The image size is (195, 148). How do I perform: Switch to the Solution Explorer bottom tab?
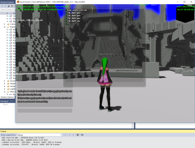pos(7,97)
